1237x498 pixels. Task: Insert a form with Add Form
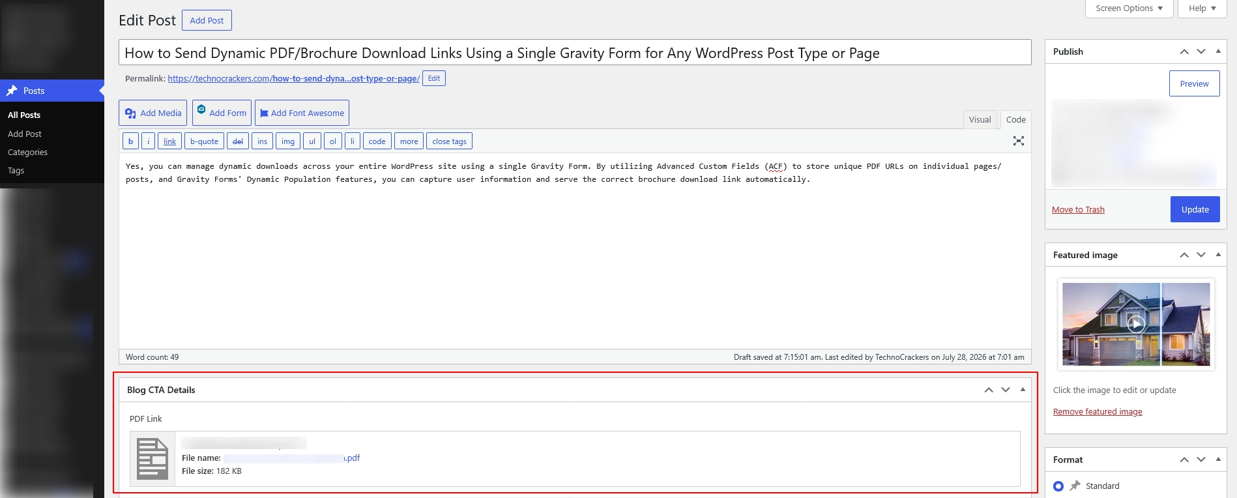[x=222, y=113]
